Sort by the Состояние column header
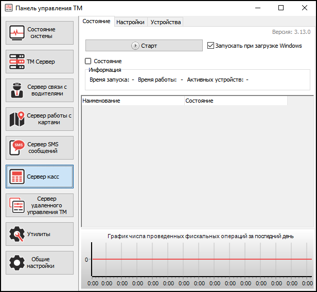This screenshot has height=292, width=317. (x=236, y=101)
